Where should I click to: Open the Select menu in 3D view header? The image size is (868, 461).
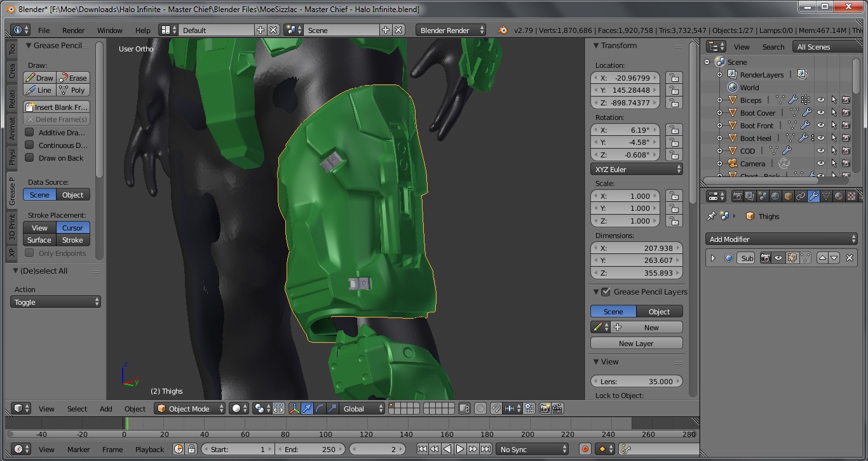pyautogui.click(x=77, y=409)
